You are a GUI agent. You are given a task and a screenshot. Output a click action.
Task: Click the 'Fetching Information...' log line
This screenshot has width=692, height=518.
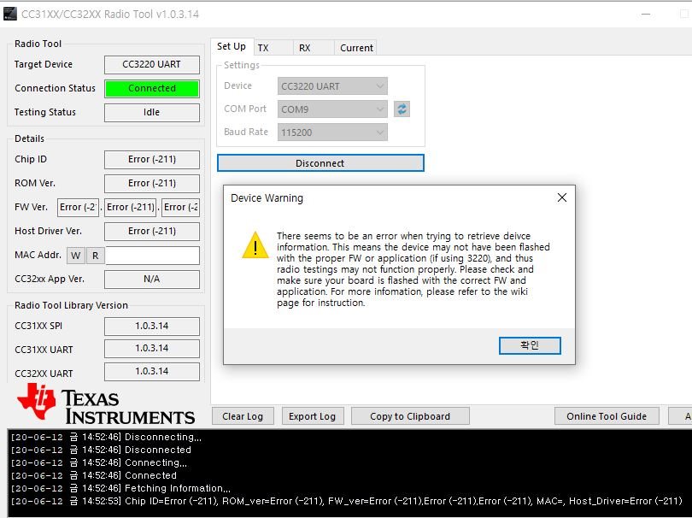120,488
